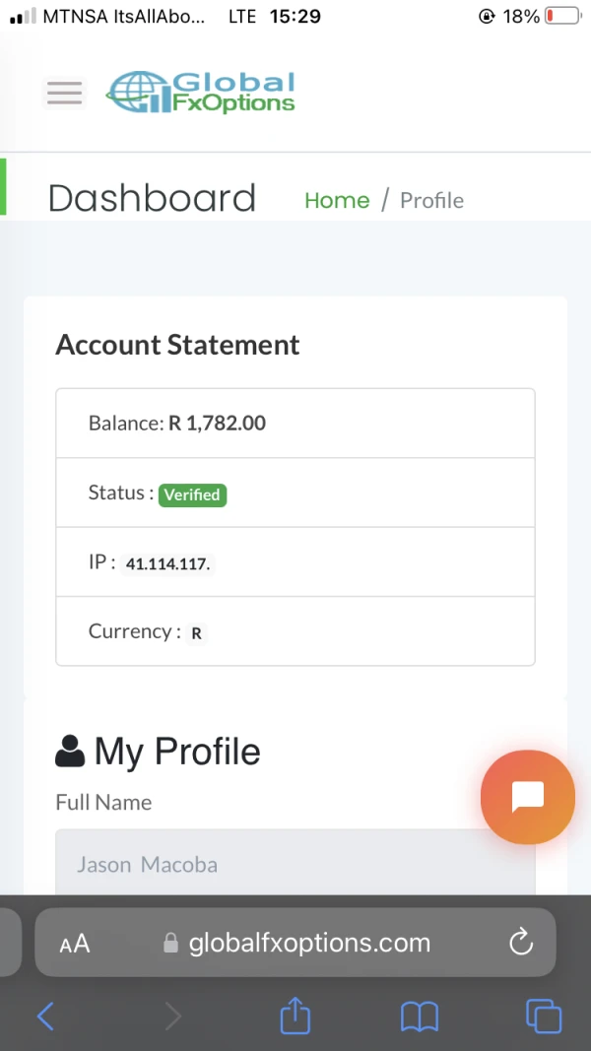Tap the IP address value

(x=167, y=564)
